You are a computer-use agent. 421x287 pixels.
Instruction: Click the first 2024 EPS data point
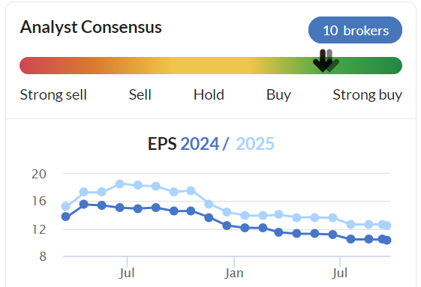coord(66,217)
